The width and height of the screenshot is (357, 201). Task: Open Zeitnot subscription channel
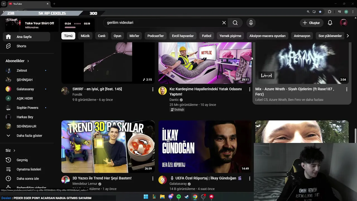click(x=26, y=70)
